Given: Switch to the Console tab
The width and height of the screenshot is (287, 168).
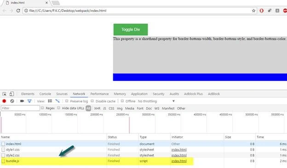Looking at the screenshot, I should coord(45,94).
